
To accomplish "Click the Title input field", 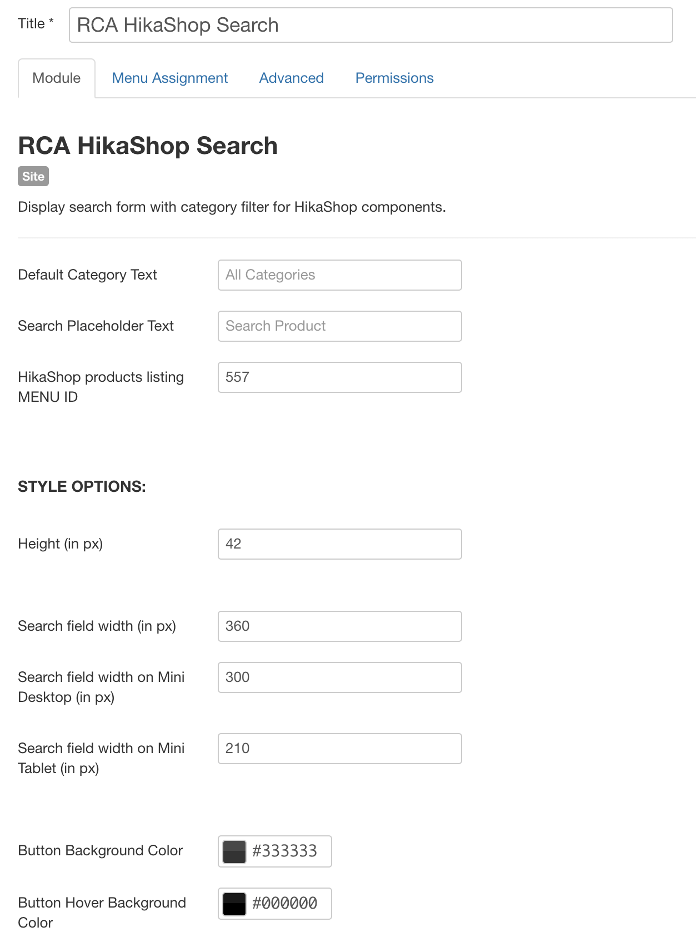I will coord(370,25).
